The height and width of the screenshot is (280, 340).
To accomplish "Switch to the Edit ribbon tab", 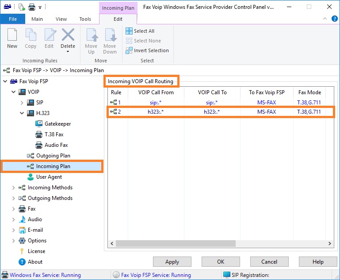I will click(118, 19).
